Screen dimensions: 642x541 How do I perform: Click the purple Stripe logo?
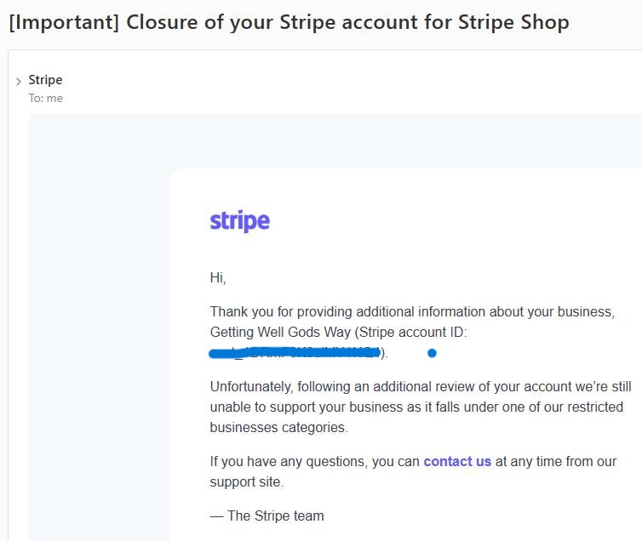tap(239, 221)
